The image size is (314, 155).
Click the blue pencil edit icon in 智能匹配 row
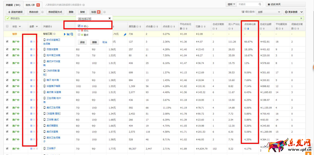tap(125, 34)
